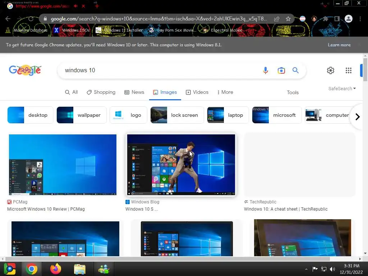Image resolution: width=368 pixels, height=276 pixels.
Task: Open Microsoft Windows 10 Review PCMag link
Action: [x=46, y=209]
